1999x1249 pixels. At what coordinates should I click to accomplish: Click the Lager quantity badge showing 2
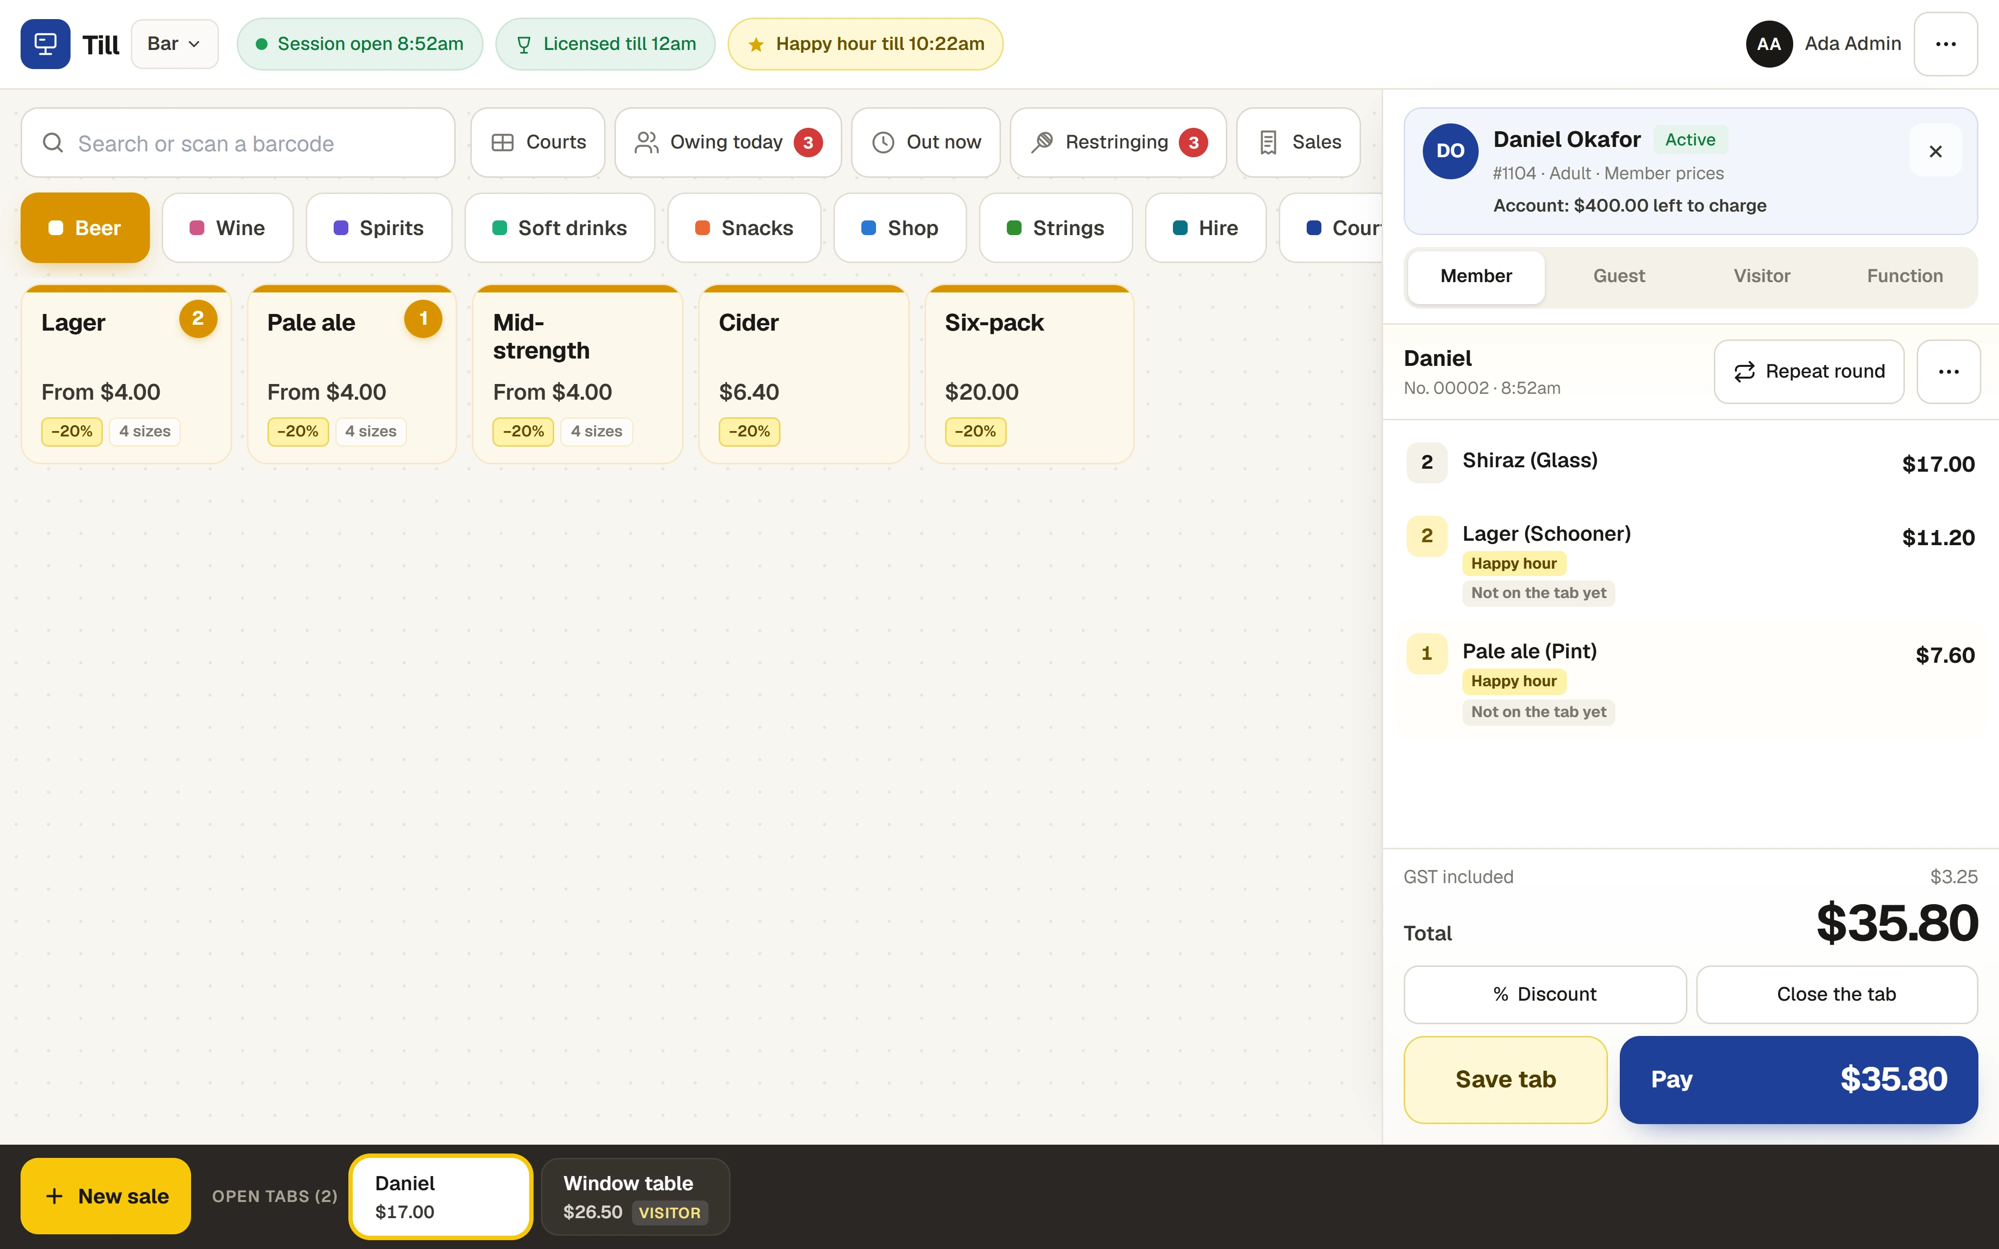click(198, 319)
